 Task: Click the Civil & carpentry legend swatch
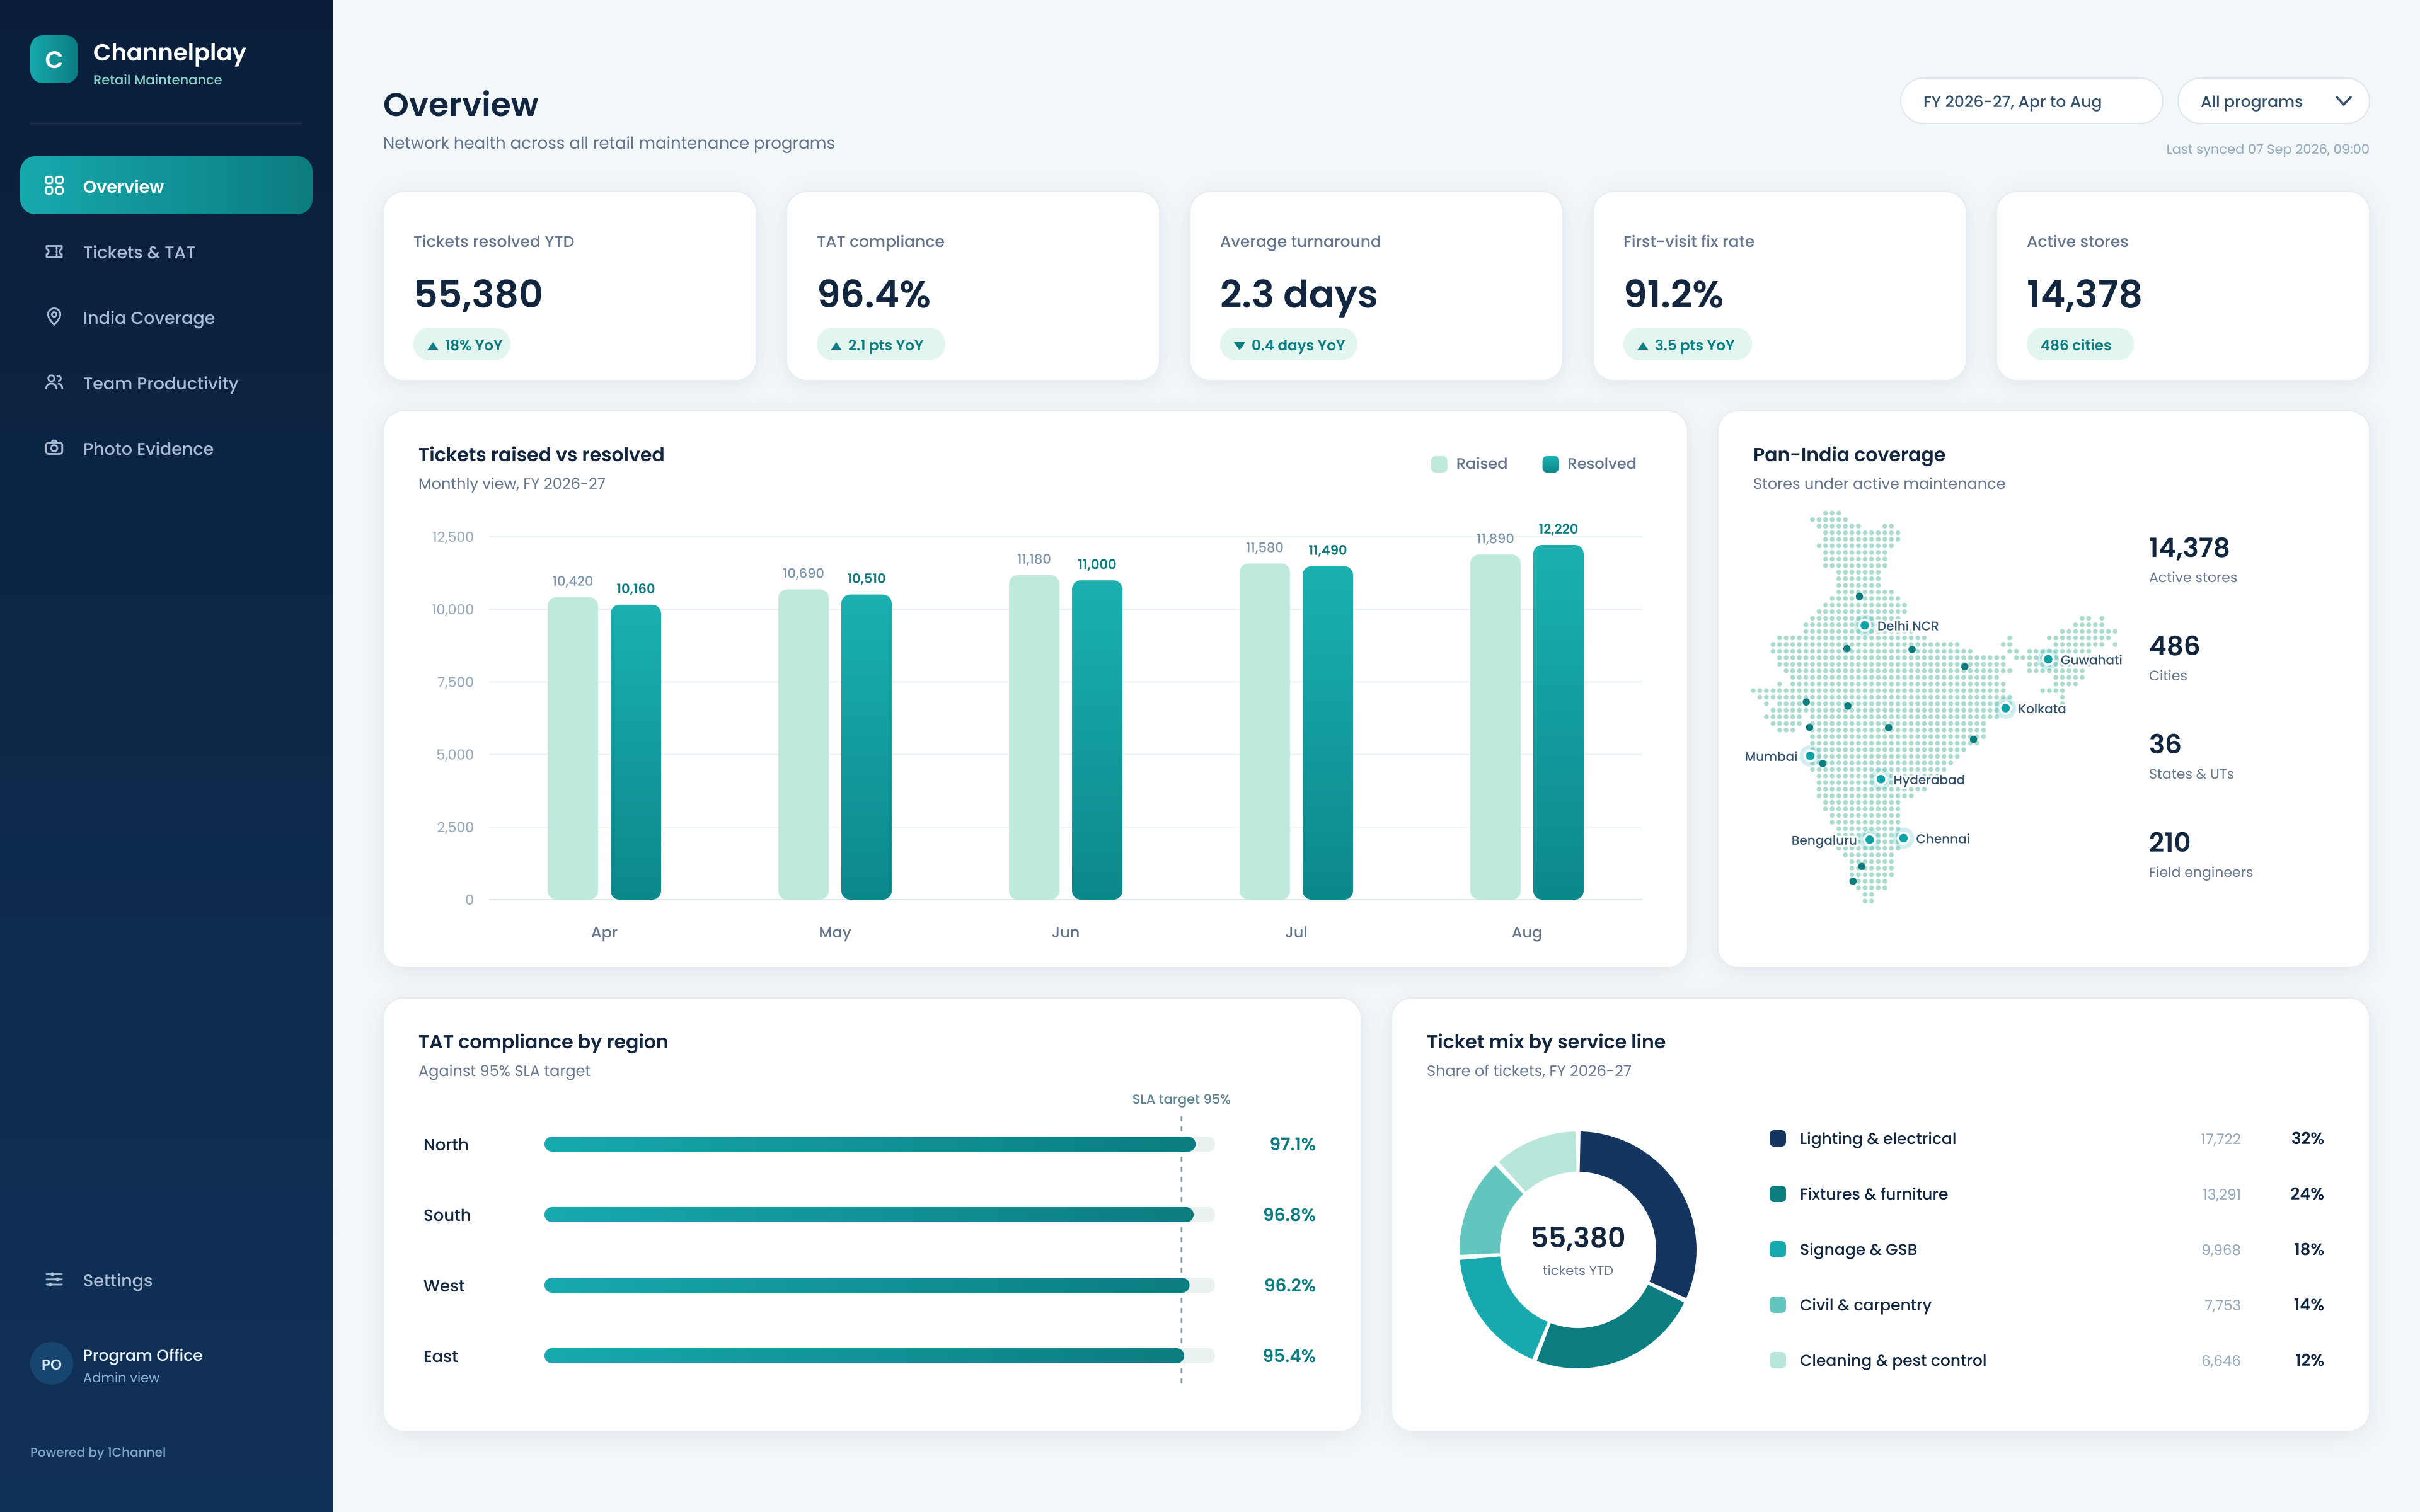click(x=1777, y=1304)
